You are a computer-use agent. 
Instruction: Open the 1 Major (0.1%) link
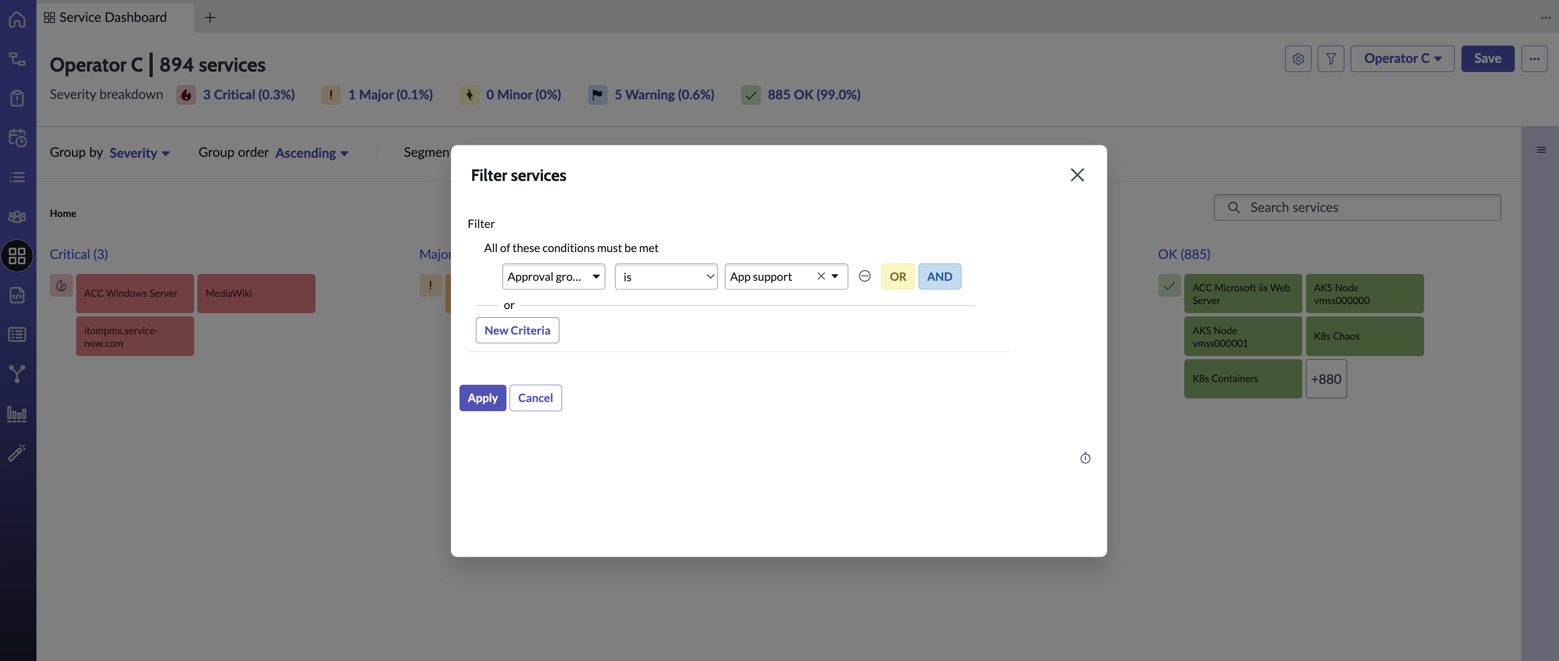[x=390, y=95]
